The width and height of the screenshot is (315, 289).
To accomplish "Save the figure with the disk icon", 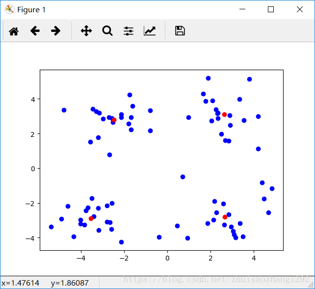I will pyautogui.click(x=180, y=31).
